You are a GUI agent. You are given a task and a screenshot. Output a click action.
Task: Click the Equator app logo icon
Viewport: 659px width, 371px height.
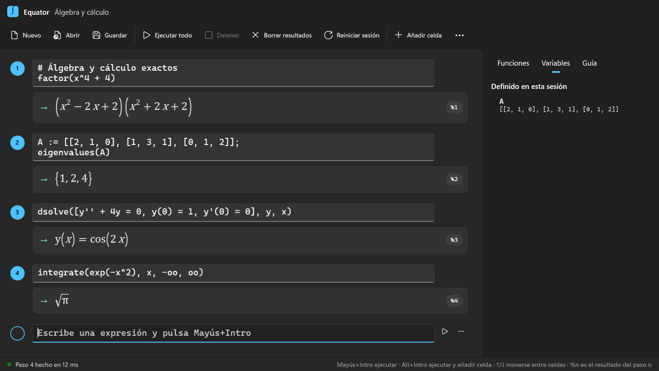(13, 12)
